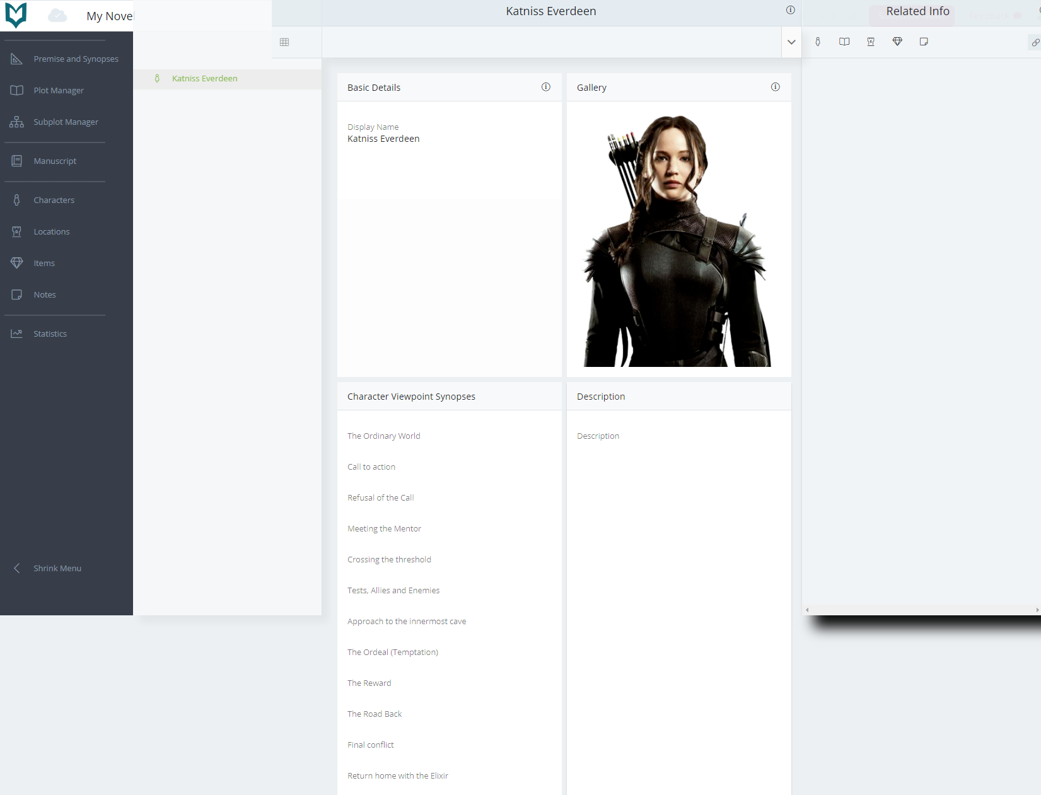Show related notes in Related Info
This screenshot has width=1041, height=795.
click(x=924, y=42)
